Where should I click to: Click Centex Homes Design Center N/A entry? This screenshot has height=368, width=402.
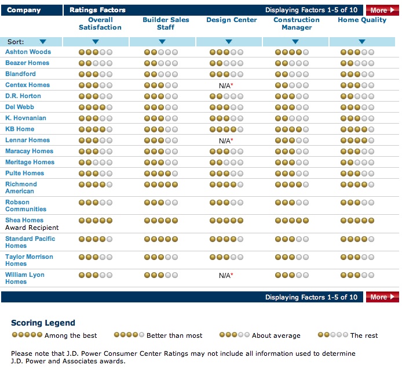(226, 85)
